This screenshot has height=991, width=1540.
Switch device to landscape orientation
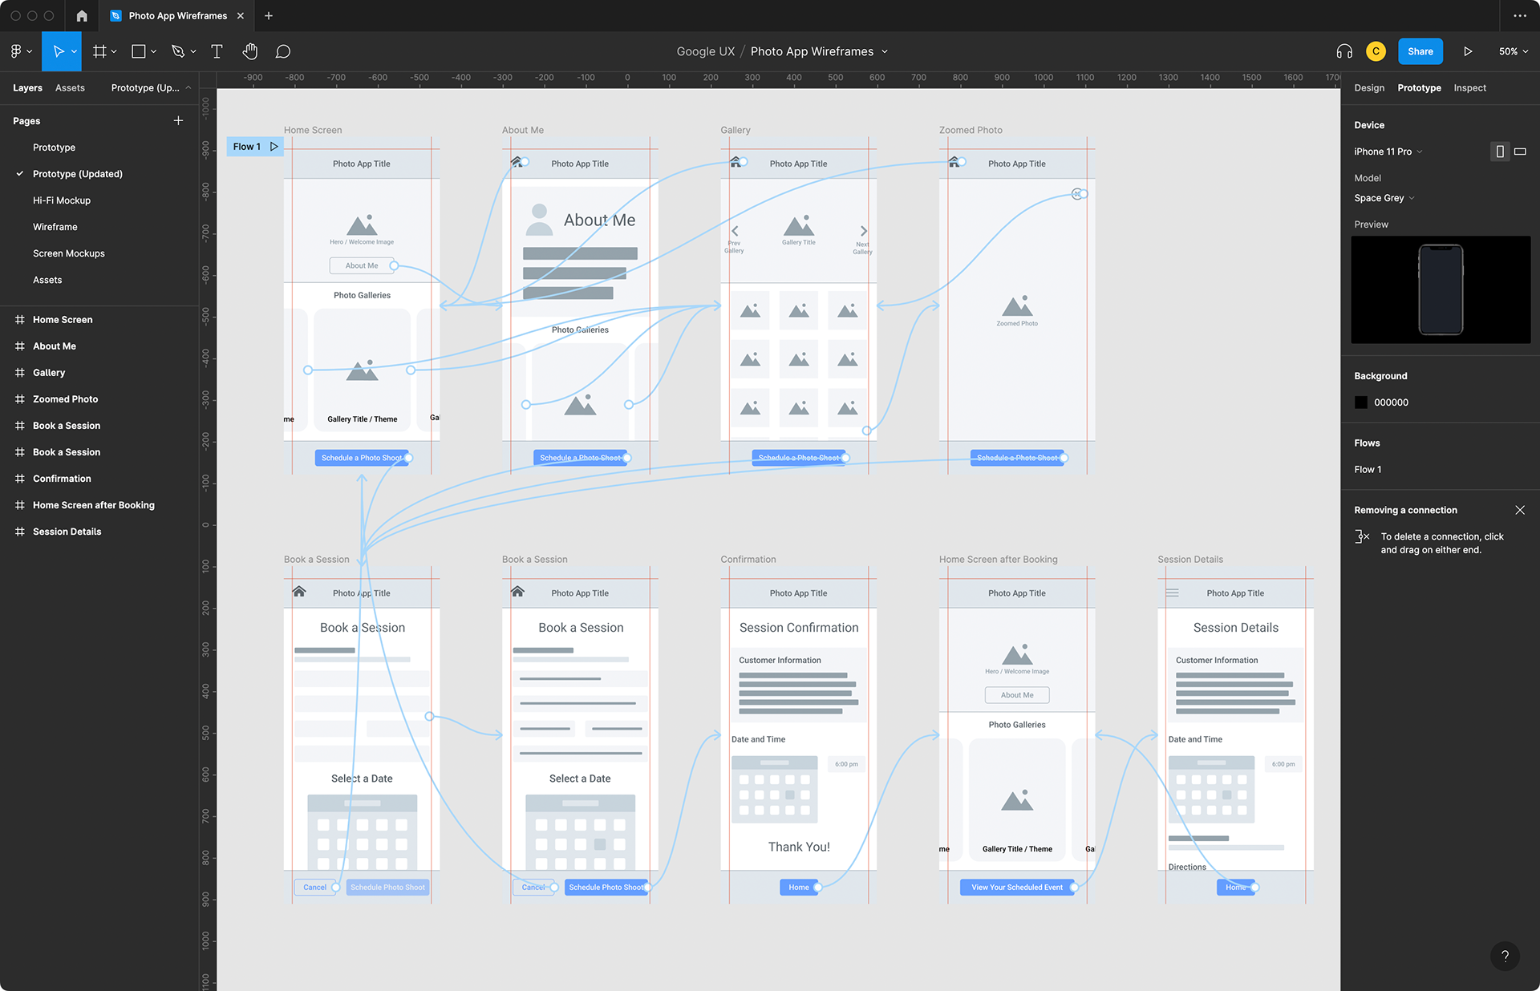tap(1520, 152)
